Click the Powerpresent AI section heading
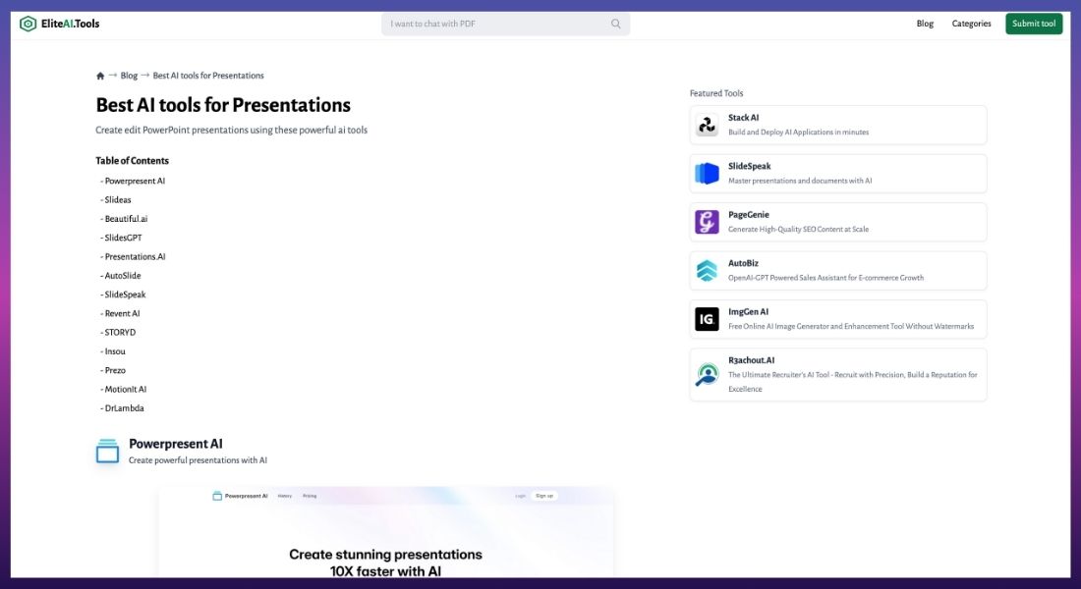Viewport: 1081px width, 589px height. (x=176, y=444)
